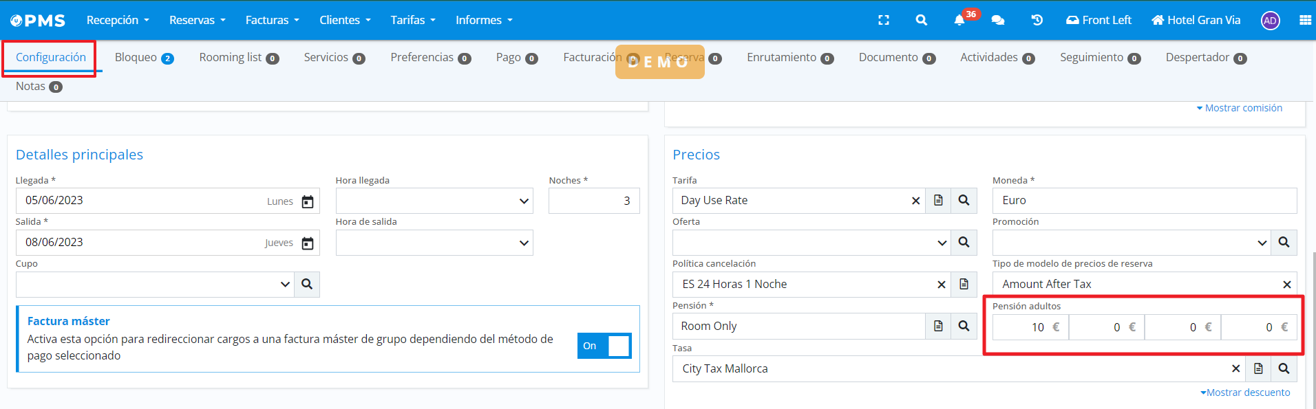
Task: Click the search magnifier in top bar
Action: point(921,21)
